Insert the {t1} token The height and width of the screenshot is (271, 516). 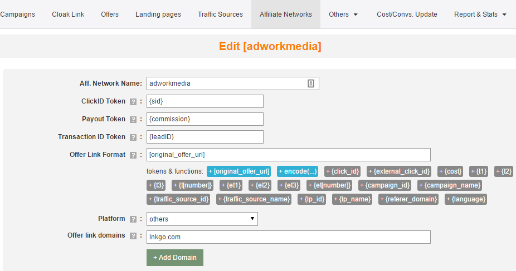tap(479, 171)
